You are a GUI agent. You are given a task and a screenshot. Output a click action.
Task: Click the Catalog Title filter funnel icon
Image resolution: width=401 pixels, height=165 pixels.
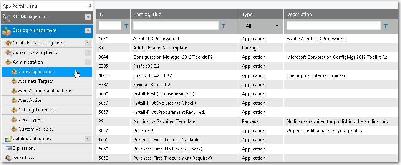[224, 26]
